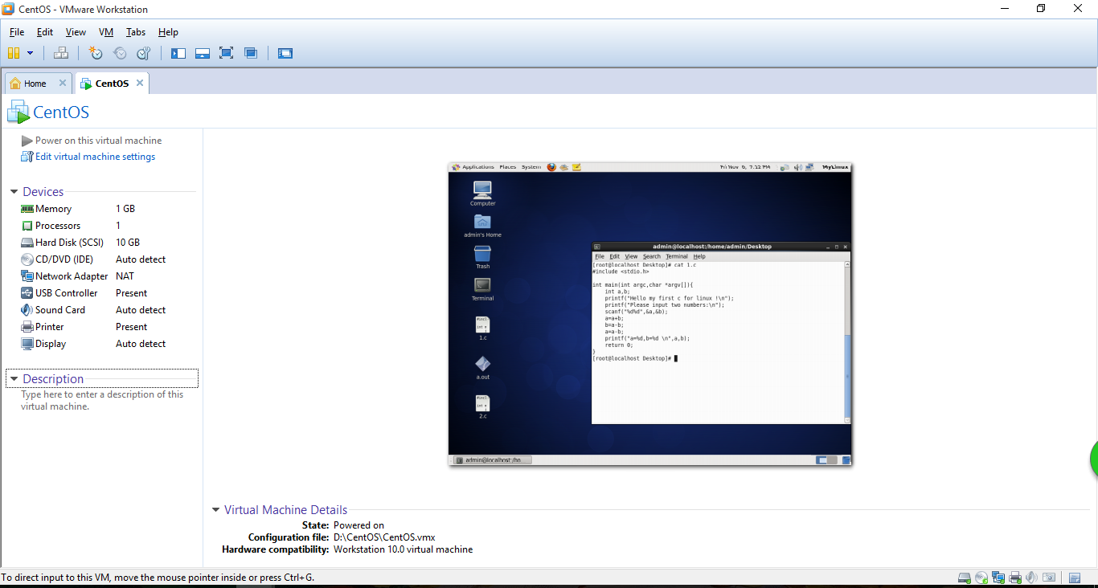Open the View menu

pos(76,32)
